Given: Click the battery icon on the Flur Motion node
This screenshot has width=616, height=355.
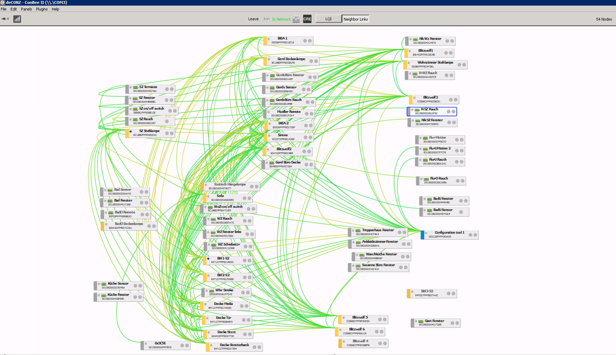Looking at the screenshot, I should [x=425, y=138].
